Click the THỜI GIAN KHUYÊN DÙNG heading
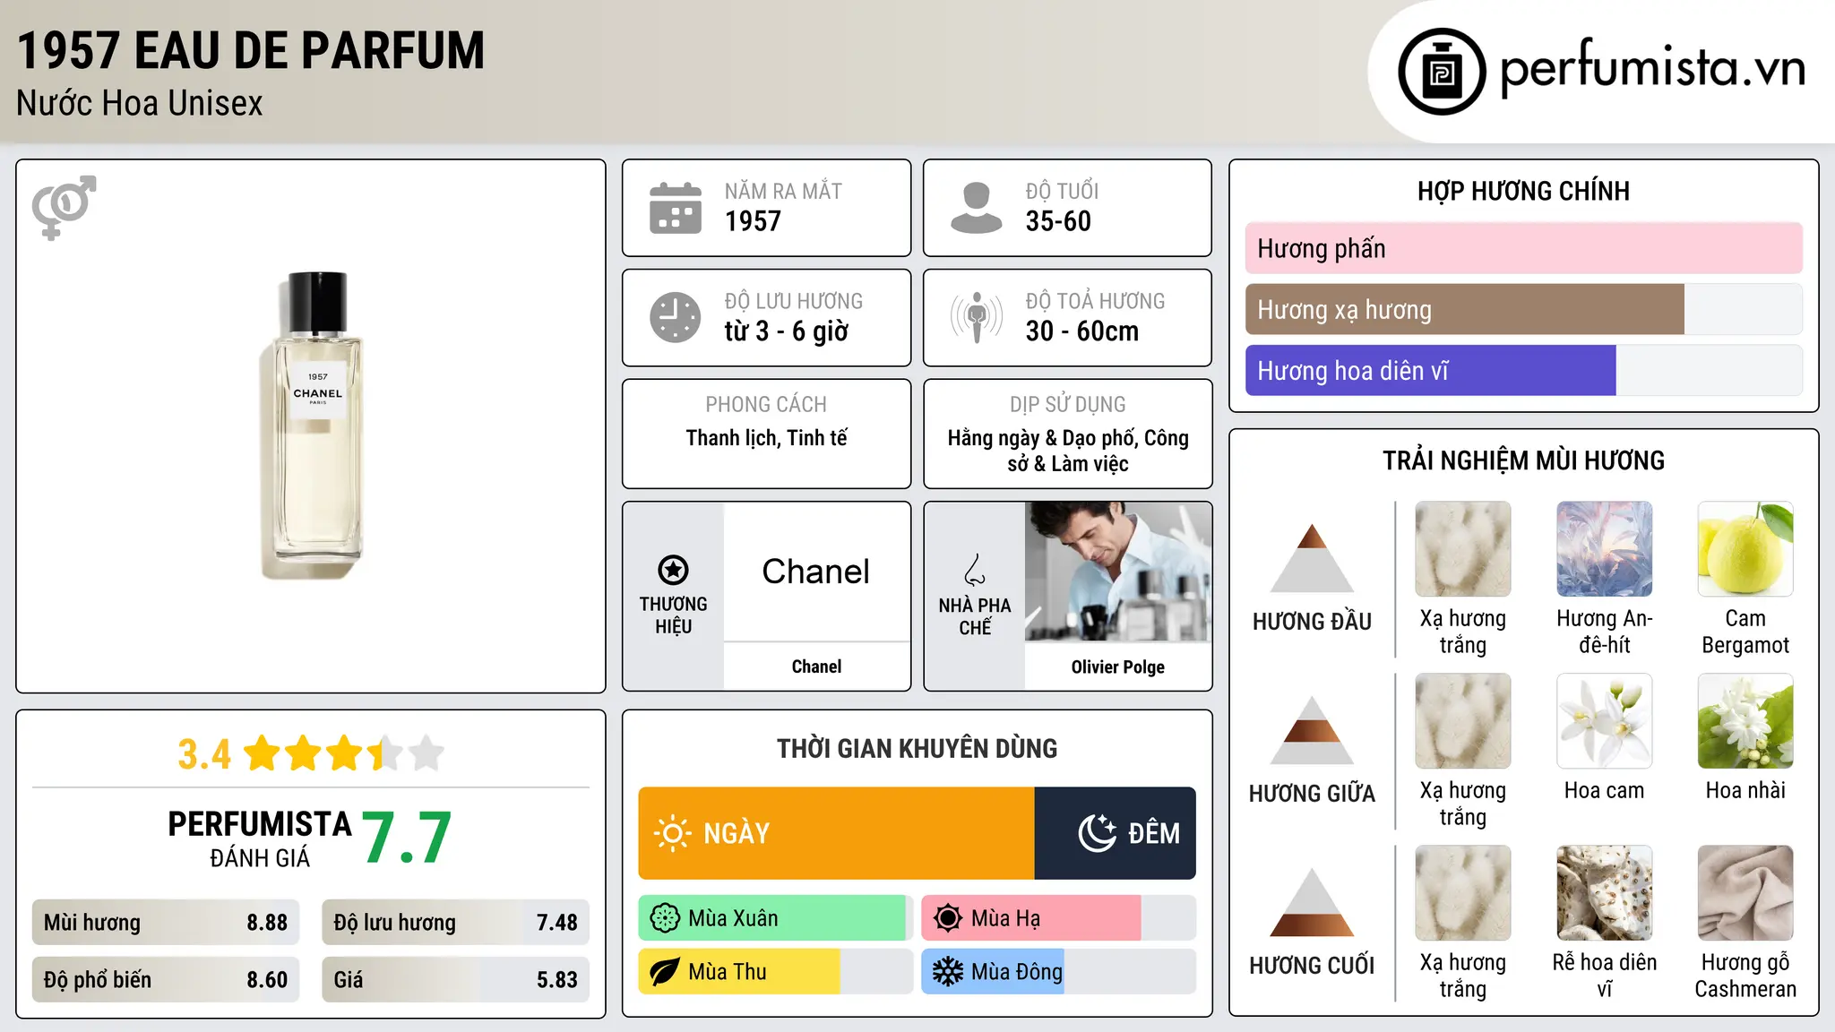The image size is (1835, 1032). tap(917, 748)
